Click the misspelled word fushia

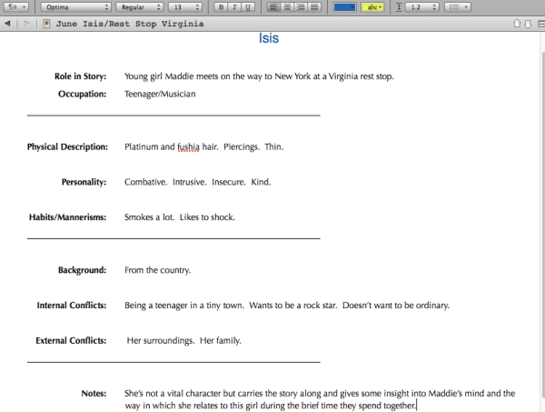tap(188, 146)
